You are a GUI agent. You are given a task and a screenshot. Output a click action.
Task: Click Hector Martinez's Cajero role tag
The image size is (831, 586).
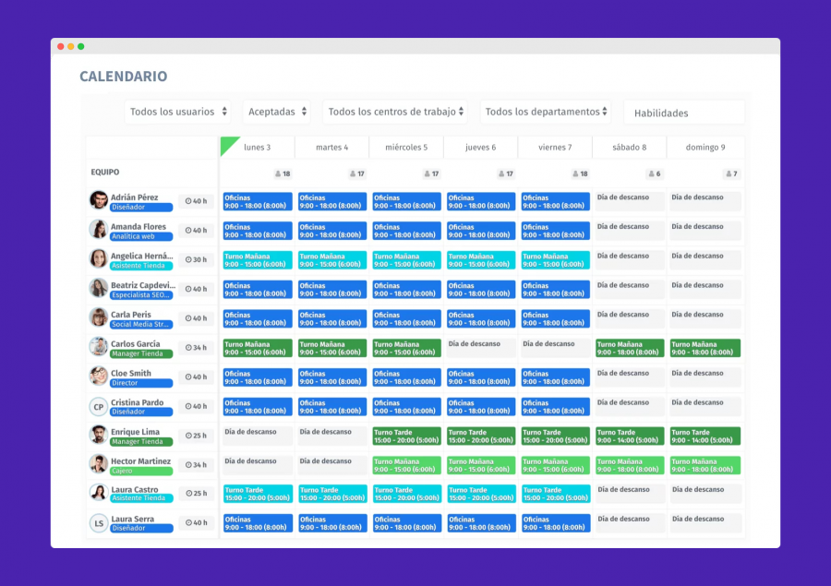pos(141,471)
